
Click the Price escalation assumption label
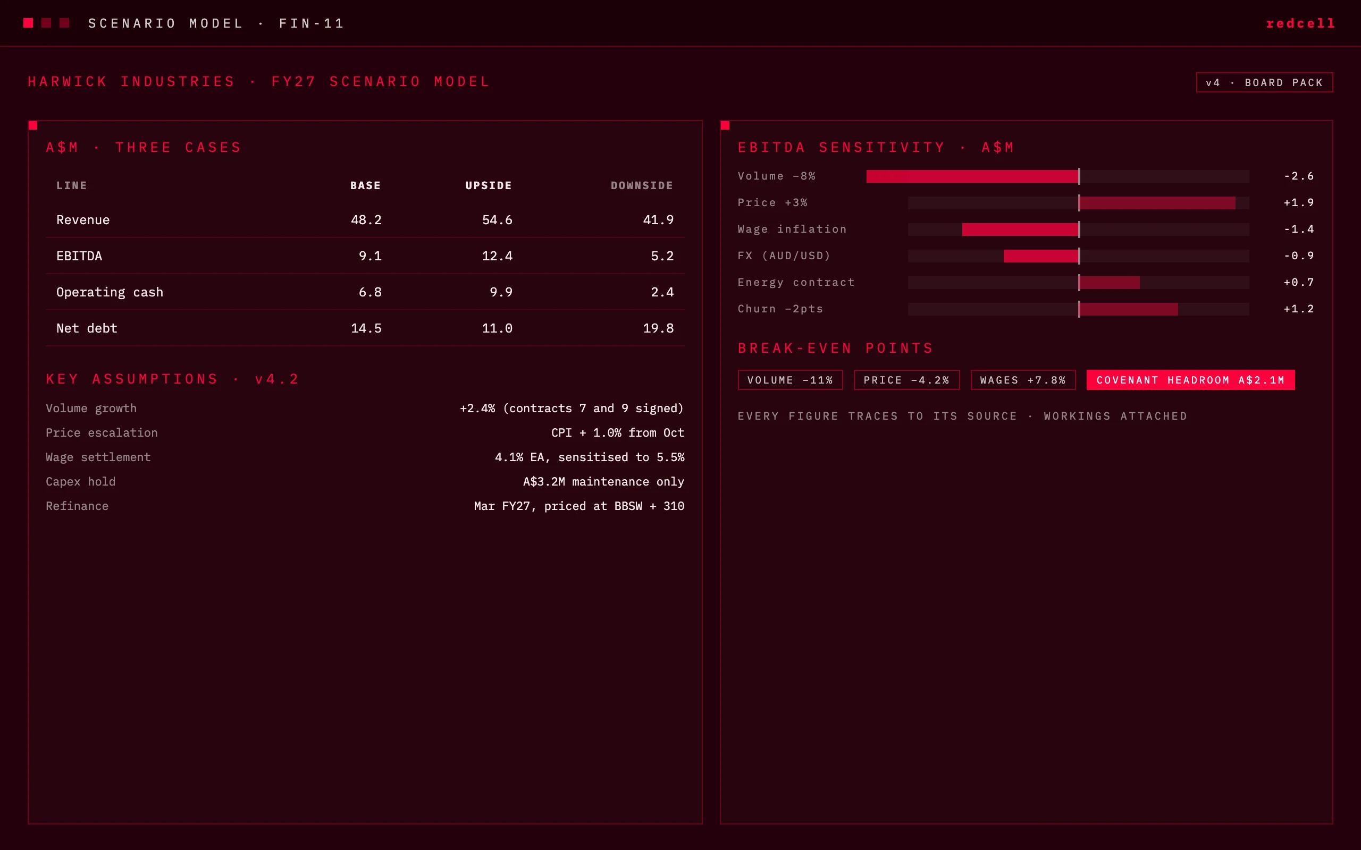(x=102, y=433)
